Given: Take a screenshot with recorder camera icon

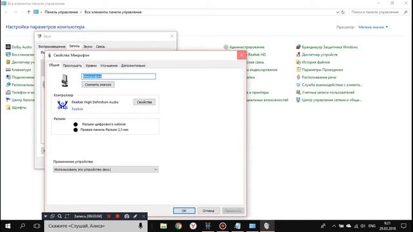Looking at the screenshot, I should point(126,217).
